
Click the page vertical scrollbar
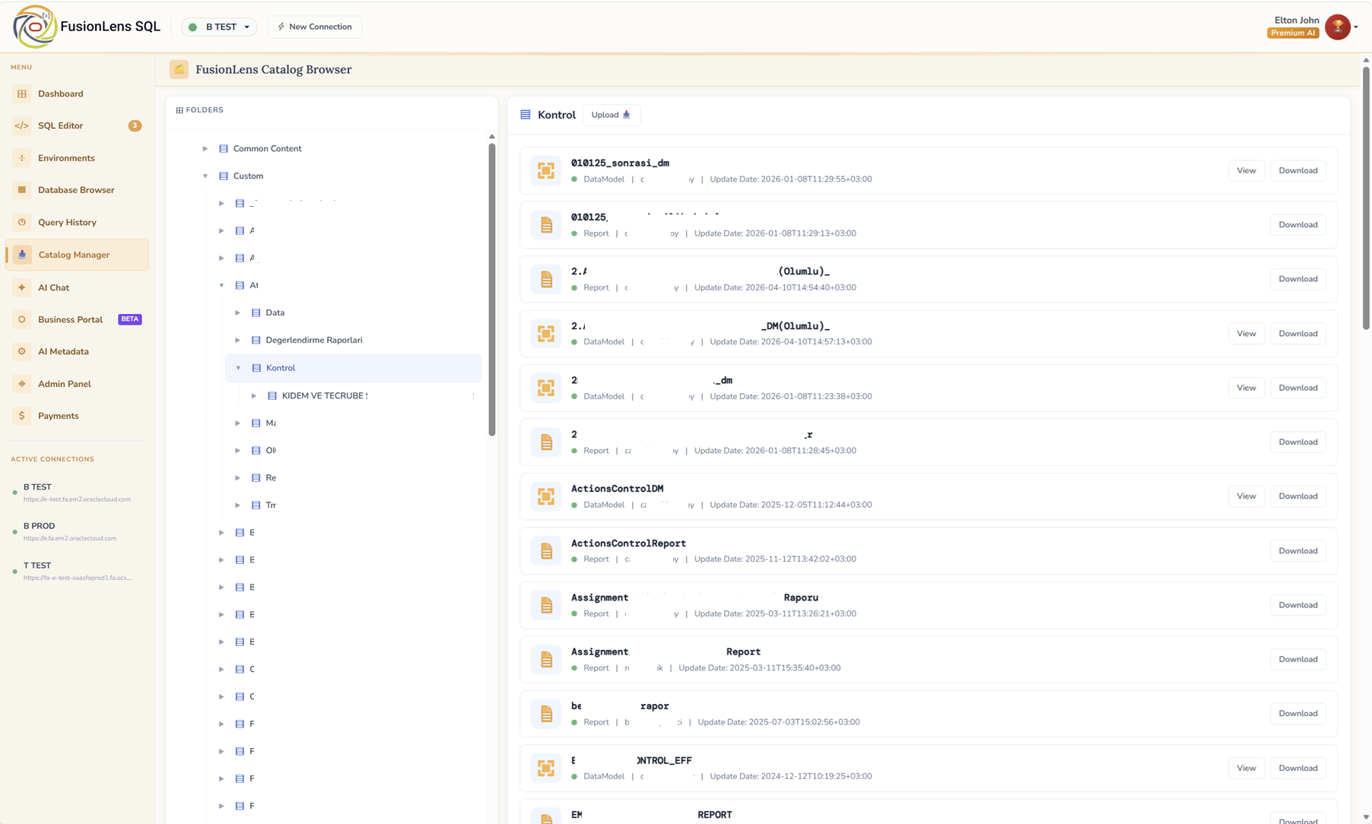(1366, 198)
